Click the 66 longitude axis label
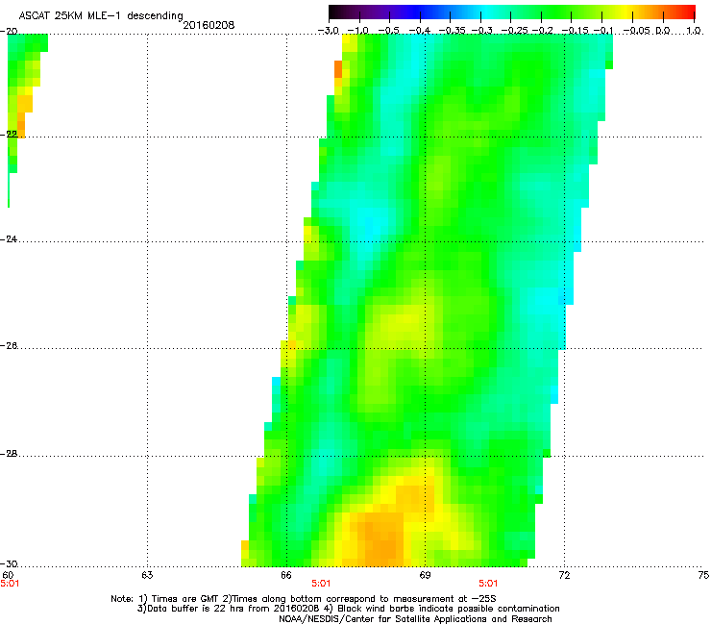 point(286,575)
